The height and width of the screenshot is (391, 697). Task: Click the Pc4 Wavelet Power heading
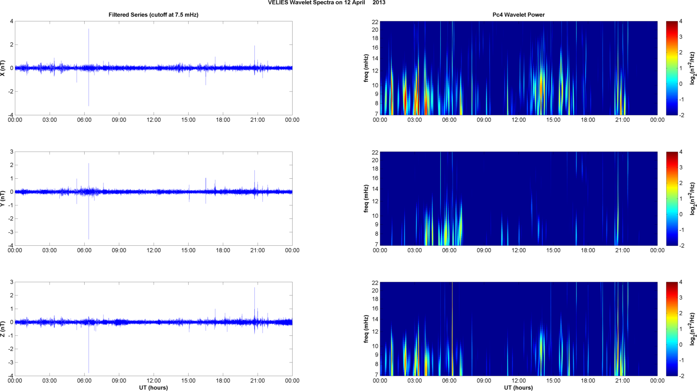pos(518,15)
